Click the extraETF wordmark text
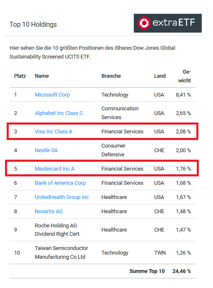Screen dimensions: 213x288 pyautogui.click(x=174, y=23)
